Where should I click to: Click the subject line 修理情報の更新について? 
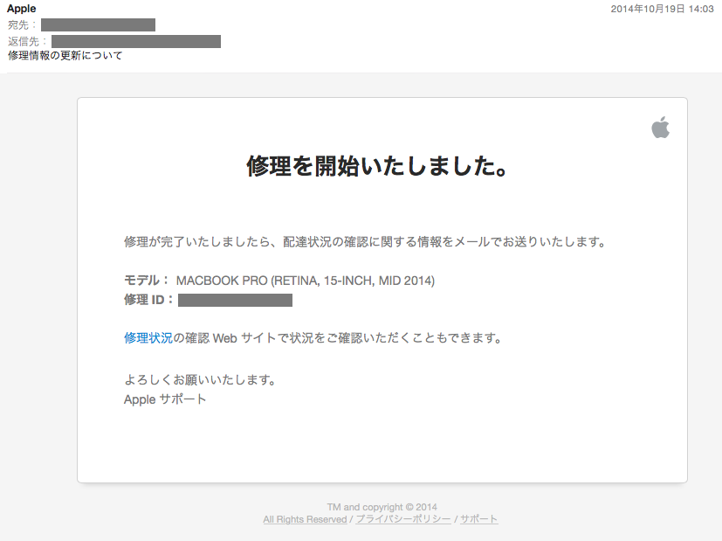65,56
